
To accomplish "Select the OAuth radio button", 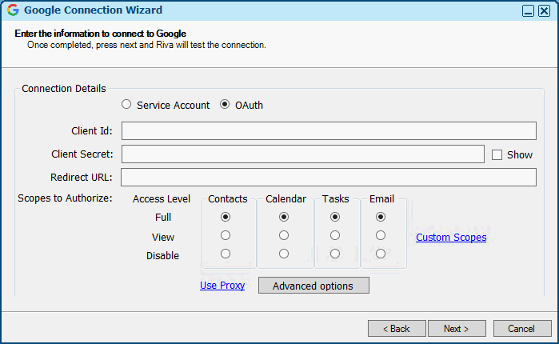I will [225, 105].
